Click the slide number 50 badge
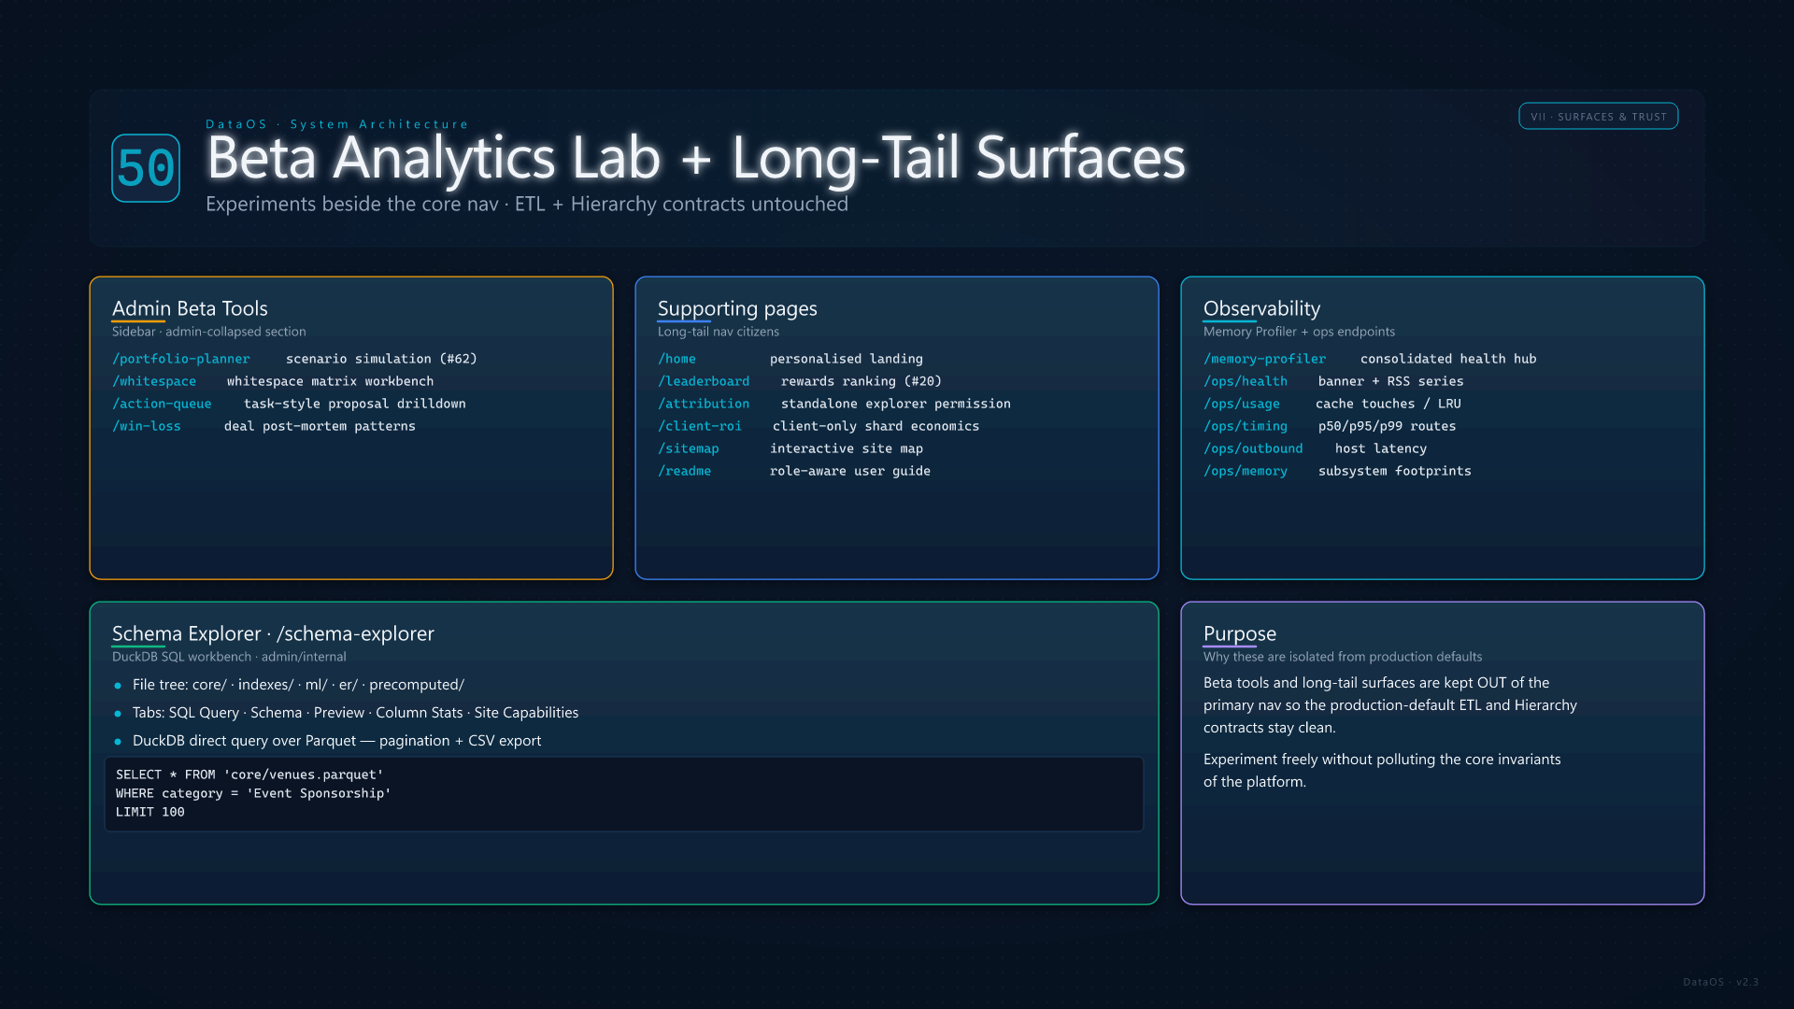The height and width of the screenshot is (1009, 1794). [146, 168]
